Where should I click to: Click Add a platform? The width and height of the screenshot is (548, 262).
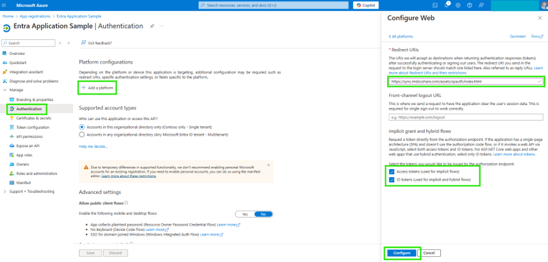pyautogui.click(x=97, y=88)
